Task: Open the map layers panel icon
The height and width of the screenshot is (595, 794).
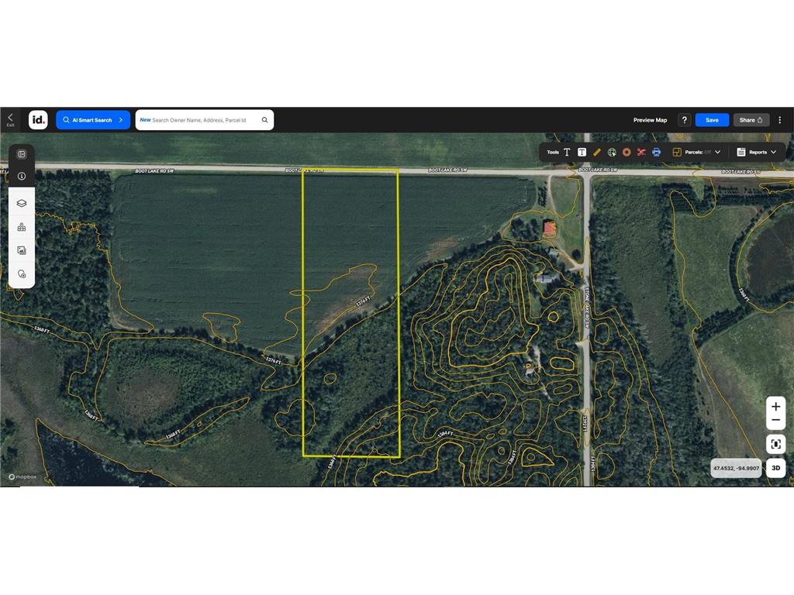Action: (x=21, y=203)
